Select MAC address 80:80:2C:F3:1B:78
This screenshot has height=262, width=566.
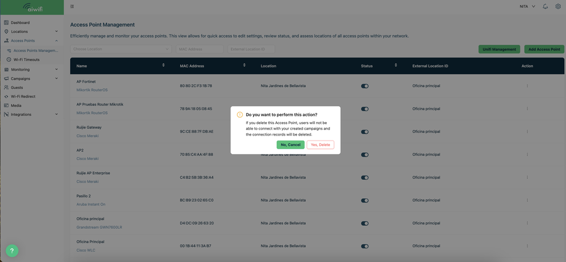[x=196, y=86]
